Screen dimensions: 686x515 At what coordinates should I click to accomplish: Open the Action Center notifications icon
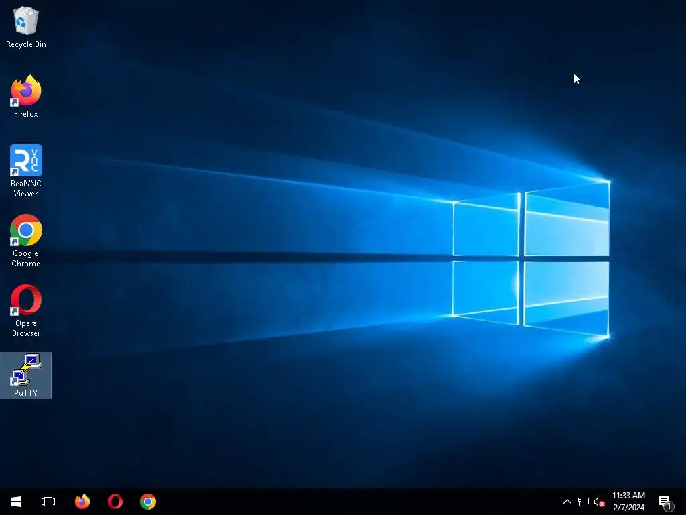(665, 502)
